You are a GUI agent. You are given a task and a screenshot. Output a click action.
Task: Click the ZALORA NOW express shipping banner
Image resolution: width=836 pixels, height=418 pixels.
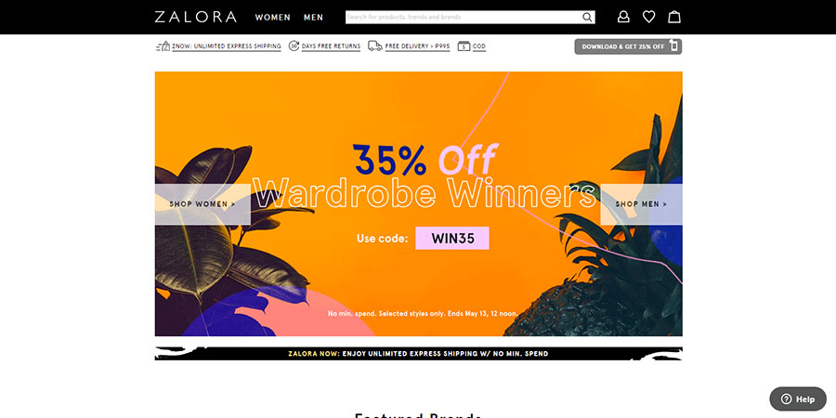click(x=419, y=354)
